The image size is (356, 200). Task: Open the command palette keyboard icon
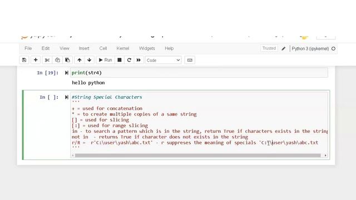click(x=190, y=60)
